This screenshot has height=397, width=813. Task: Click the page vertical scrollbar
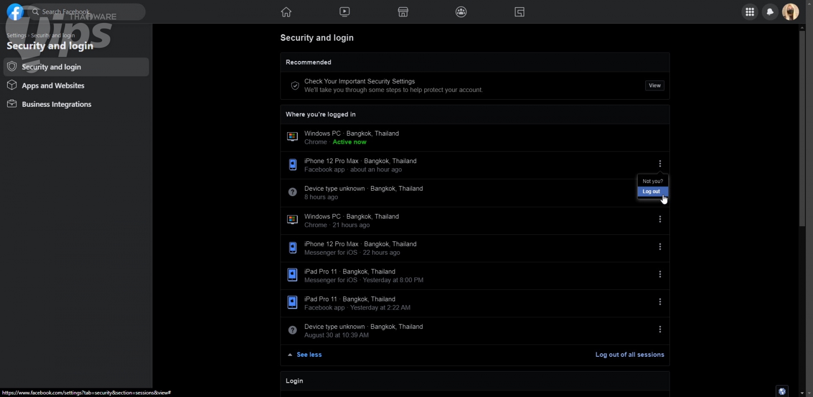pos(802,127)
